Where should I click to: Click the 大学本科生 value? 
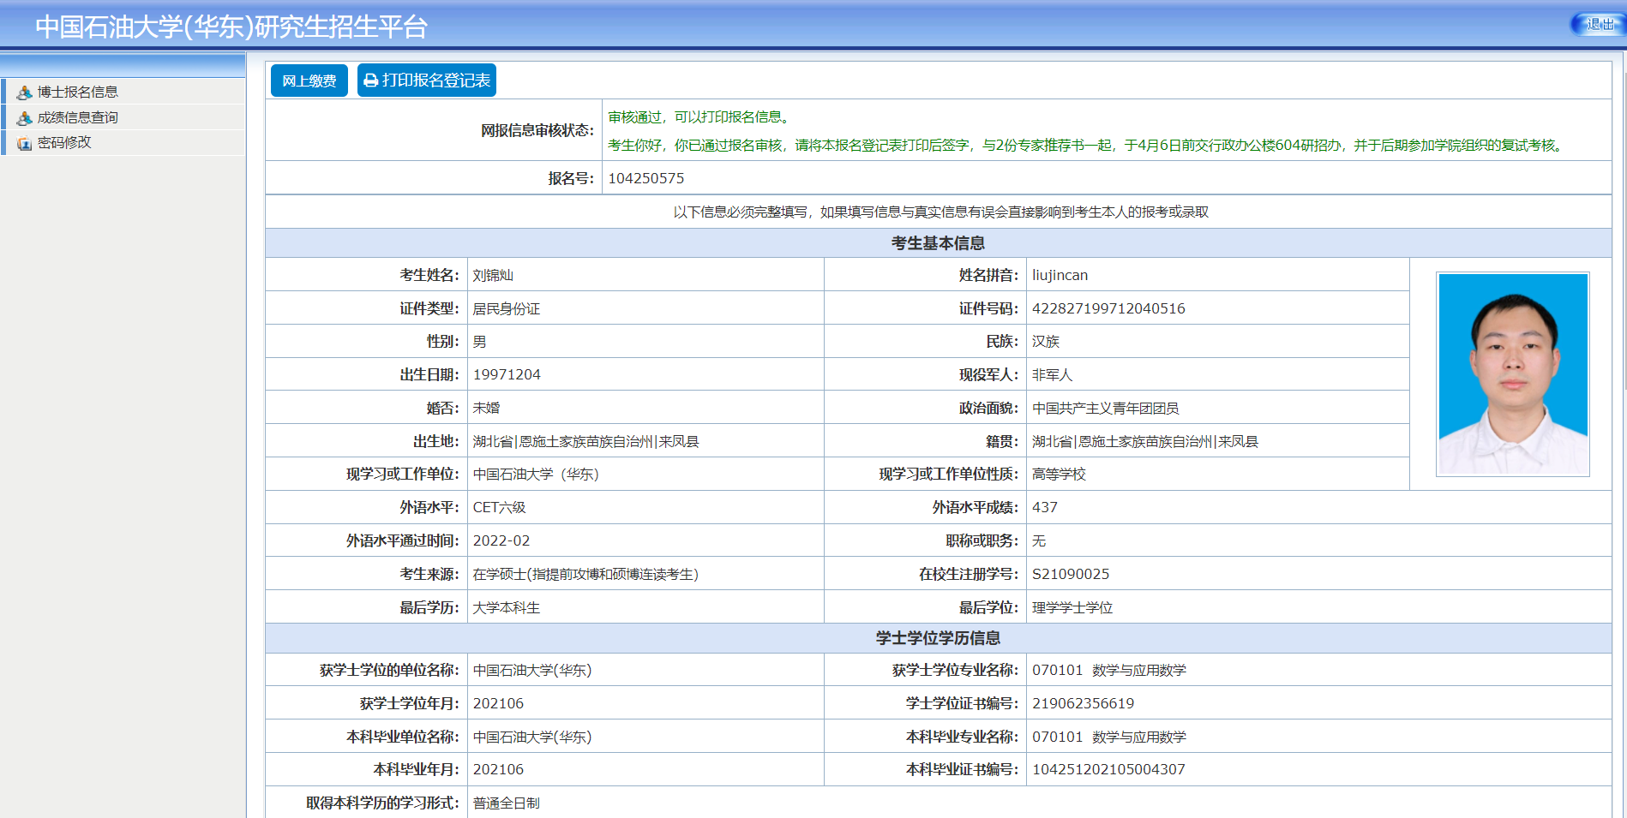pyautogui.click(x=507, y=607)
